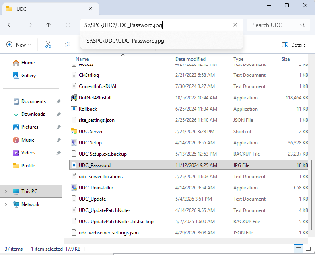
Task: Select the UDC_UpdatePatchNotes file icon
Action: (74, 210)
